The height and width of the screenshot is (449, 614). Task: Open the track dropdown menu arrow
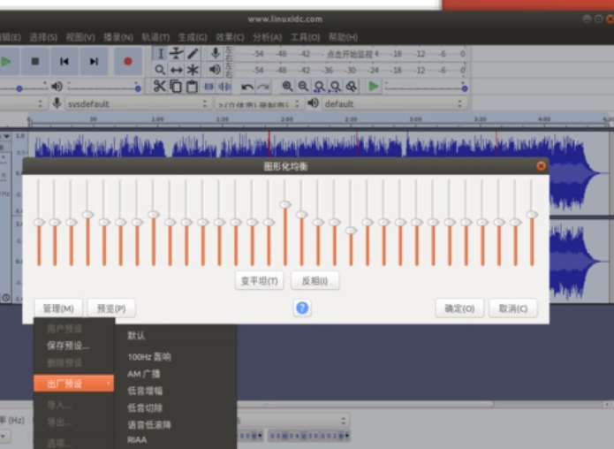click(x=7, y=136)
